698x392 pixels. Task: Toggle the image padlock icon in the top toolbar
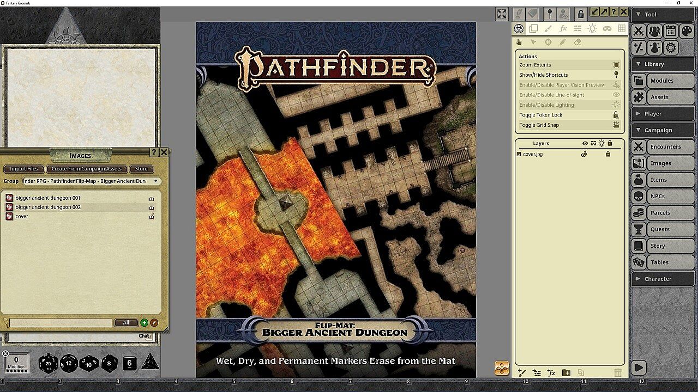point(581,14)
